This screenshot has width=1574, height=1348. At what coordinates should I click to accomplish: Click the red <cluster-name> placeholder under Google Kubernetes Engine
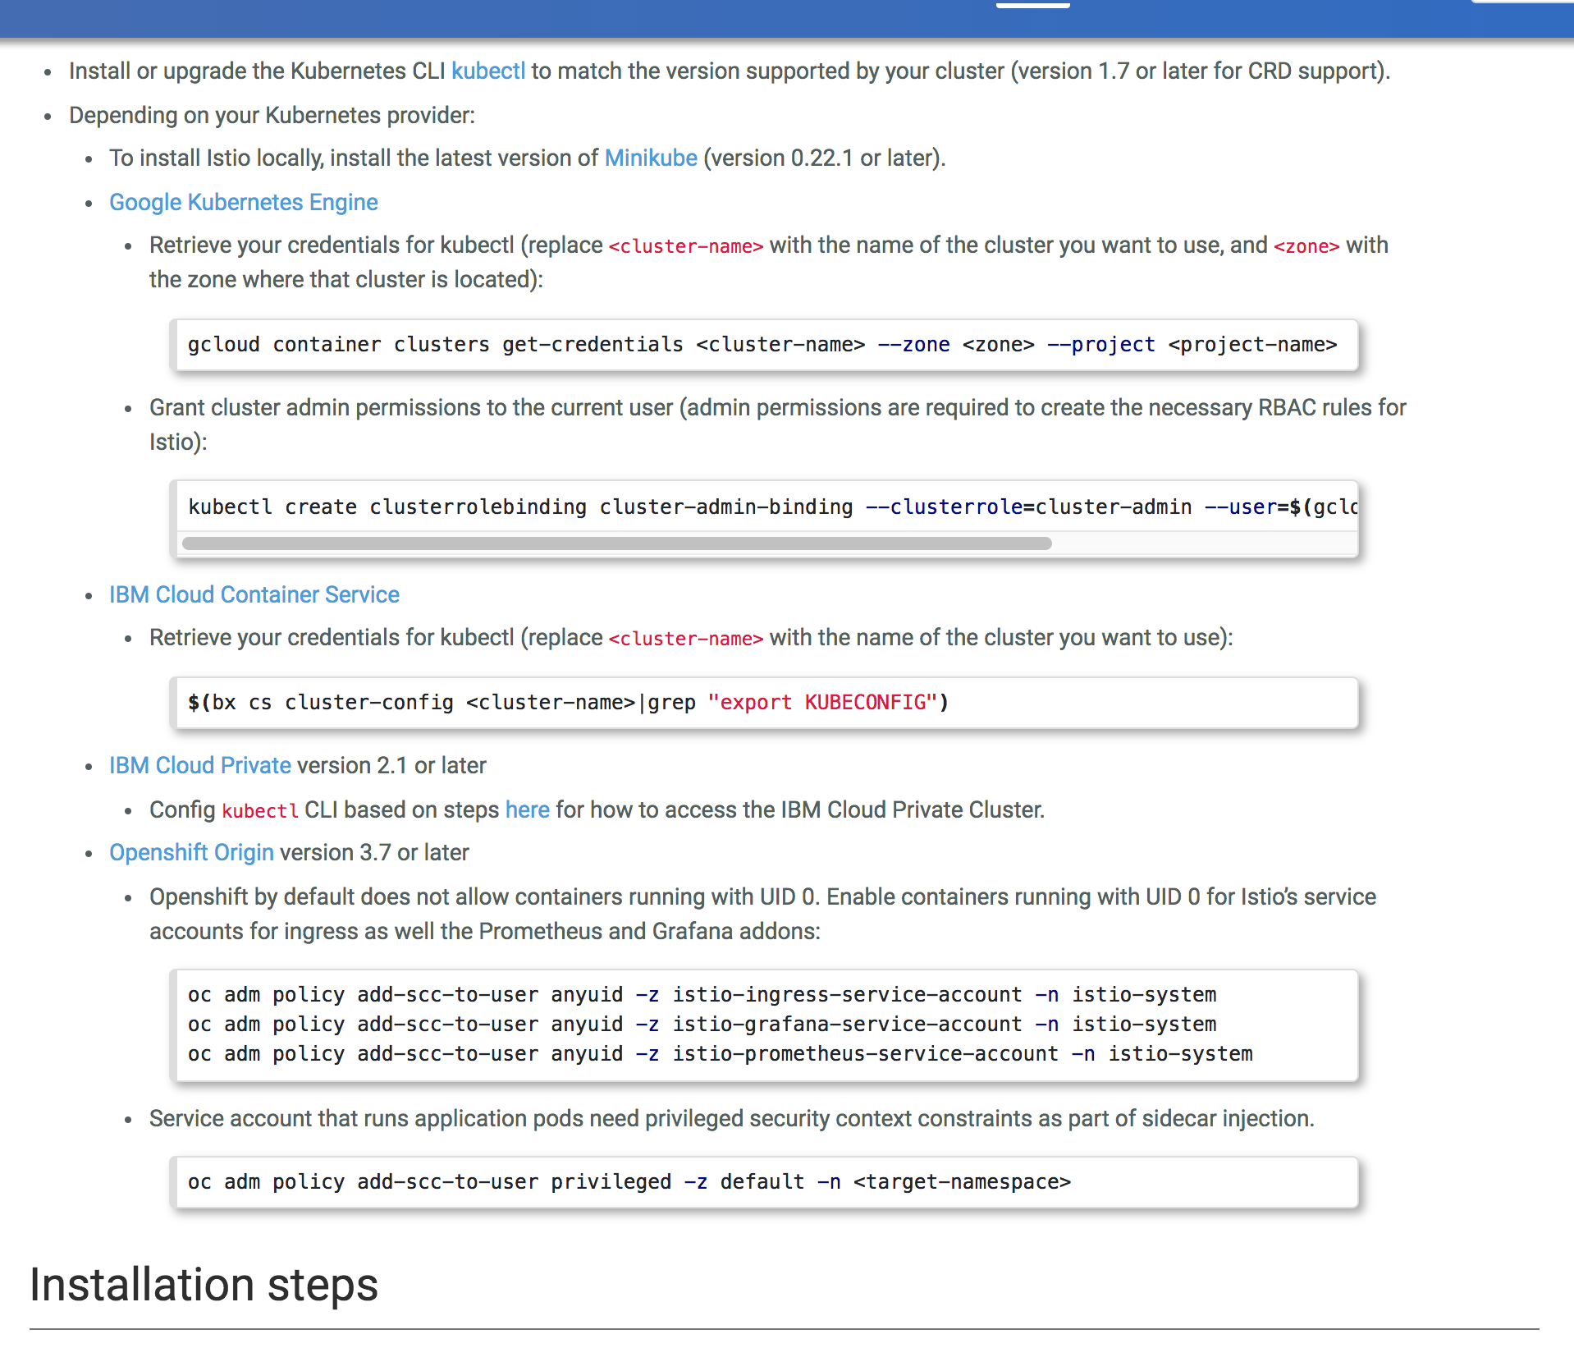point(686,246)
